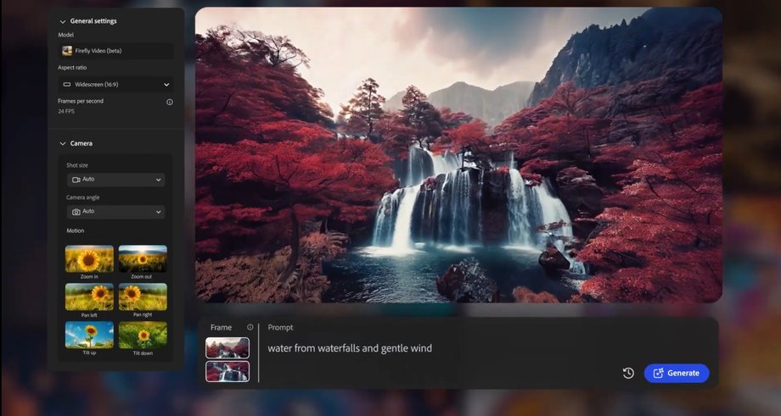Viewport: 781px width, 416px height.
Task: Click the Frame info icon
Action: [250, 327]
